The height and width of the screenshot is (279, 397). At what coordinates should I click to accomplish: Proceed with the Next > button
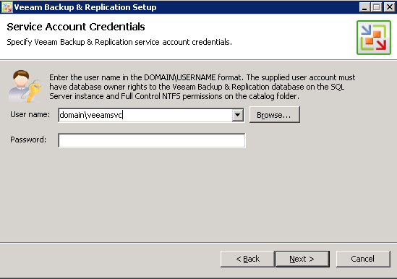point(302,259)
